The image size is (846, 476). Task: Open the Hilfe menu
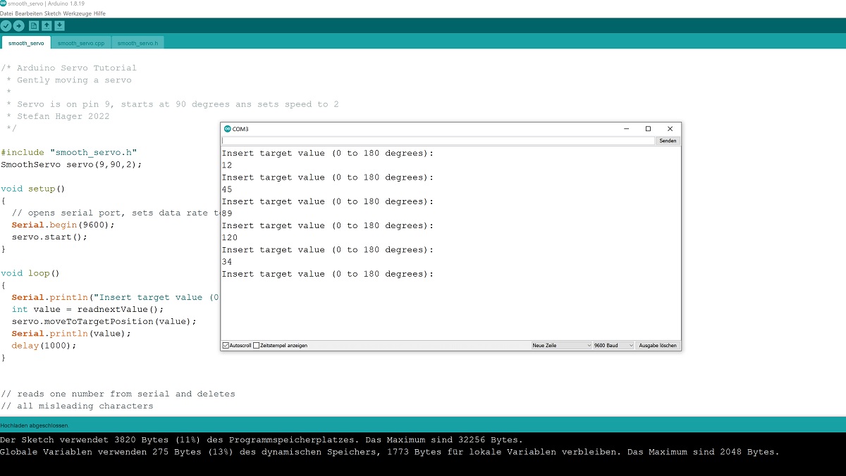tap(101, 13)
